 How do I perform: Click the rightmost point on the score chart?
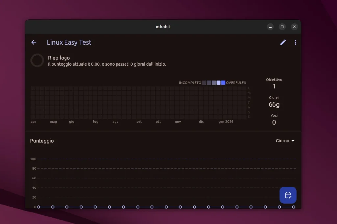click(294, 207)
